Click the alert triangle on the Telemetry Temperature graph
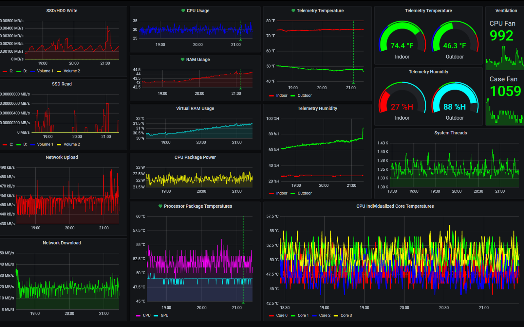 (x=353, y=83)
